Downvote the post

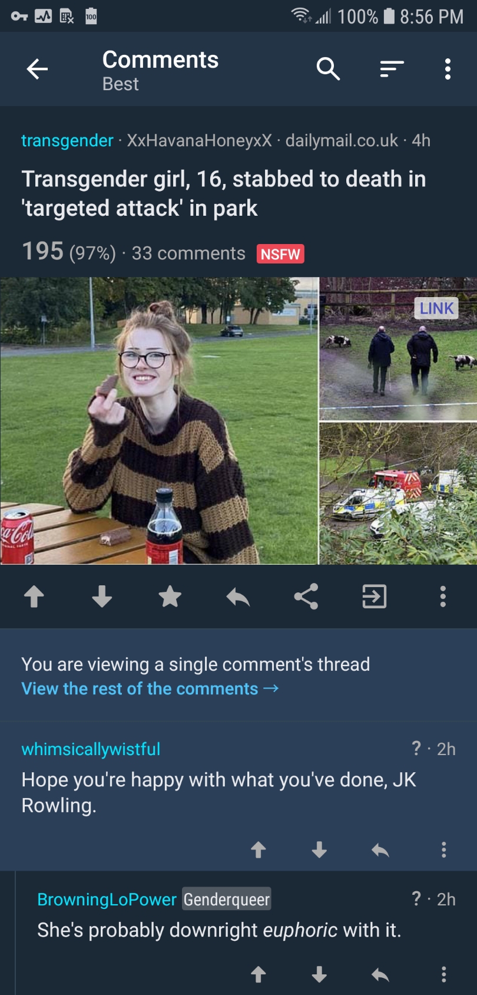point(102,597)
